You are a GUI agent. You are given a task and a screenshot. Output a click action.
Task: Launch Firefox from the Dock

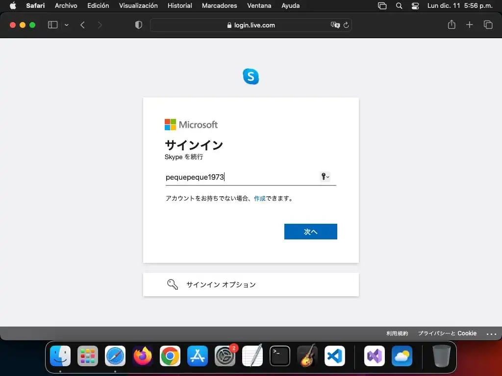click(143, 356)
